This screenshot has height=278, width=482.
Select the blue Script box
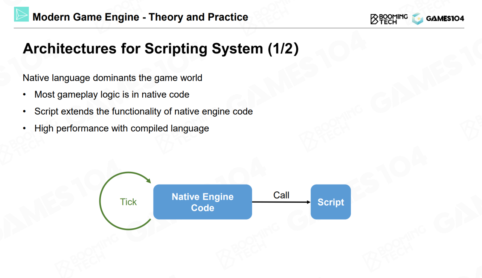330,202
